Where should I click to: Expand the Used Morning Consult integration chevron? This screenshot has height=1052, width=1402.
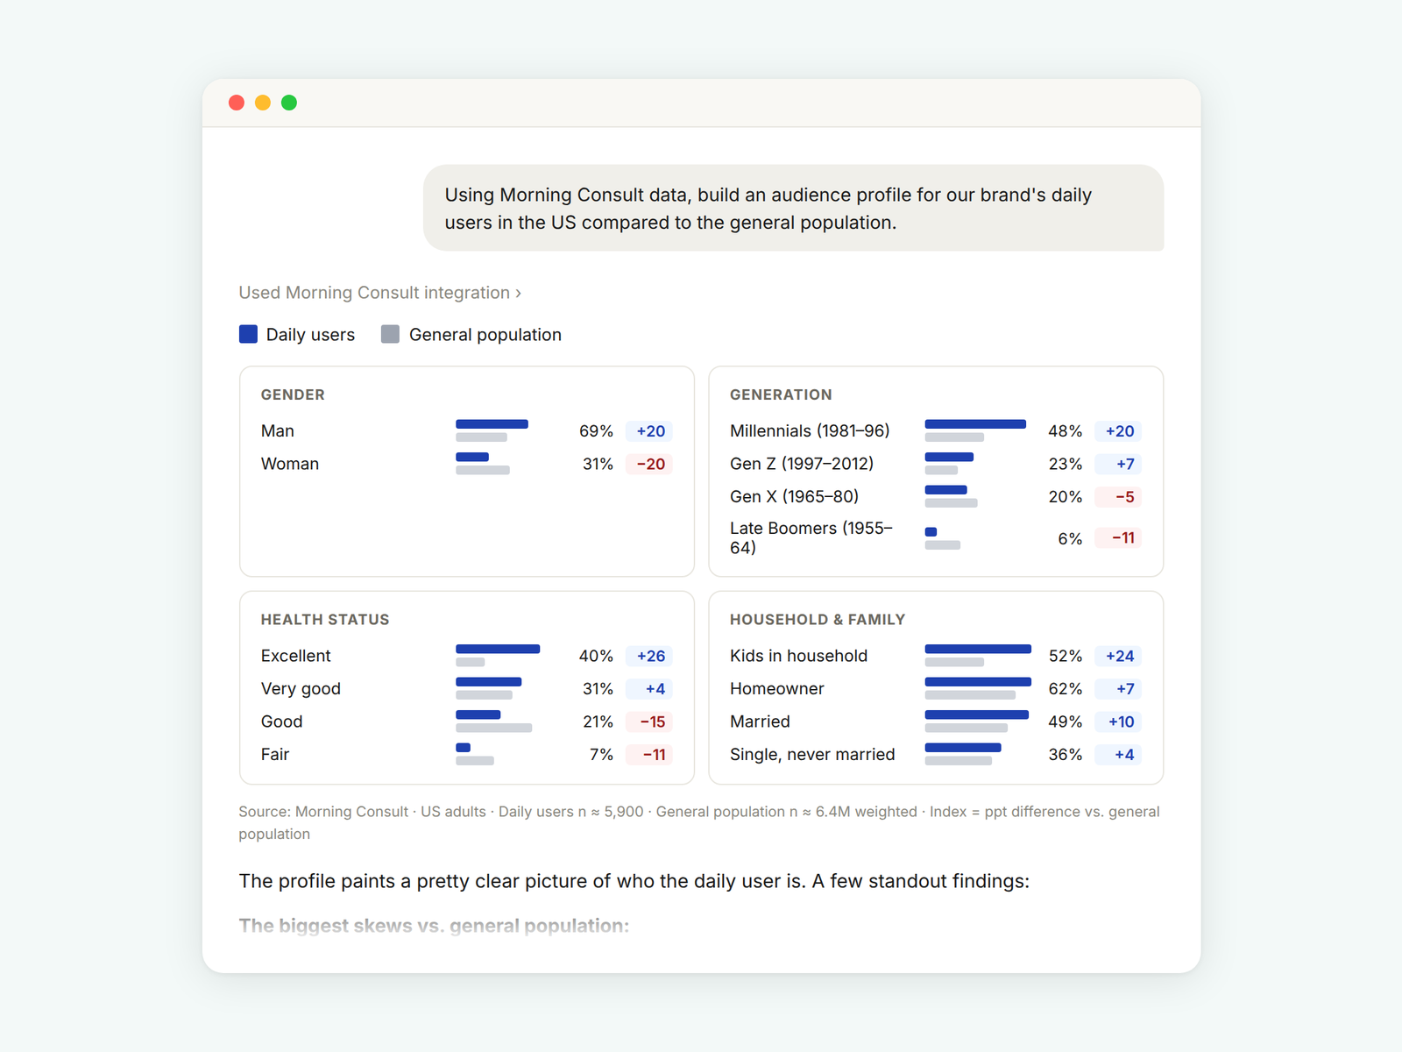(518, 293)
